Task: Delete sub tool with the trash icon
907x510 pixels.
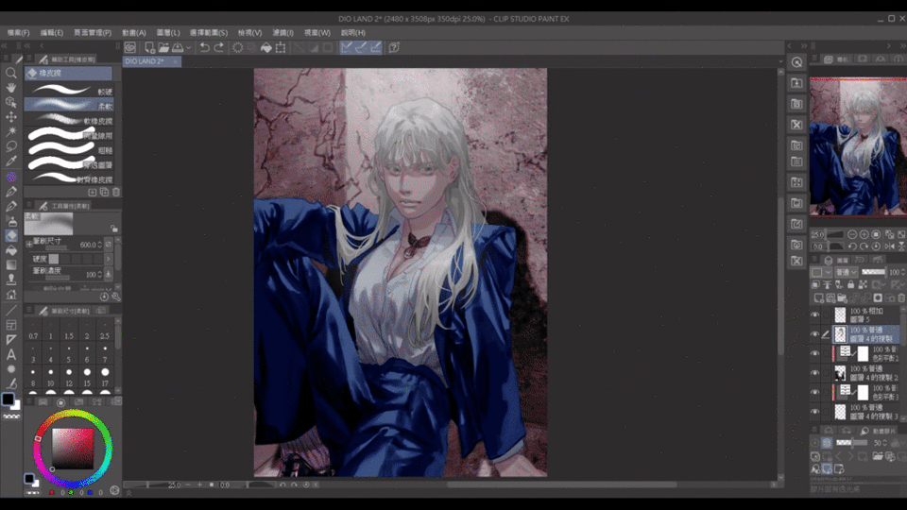Action: coord(116,192)
